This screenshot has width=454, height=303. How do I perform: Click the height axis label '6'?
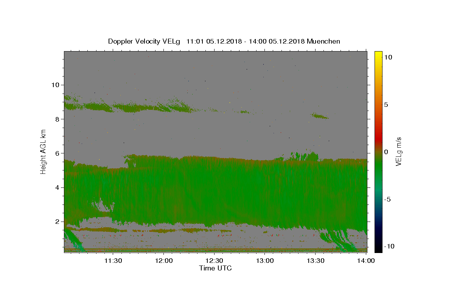58,153
